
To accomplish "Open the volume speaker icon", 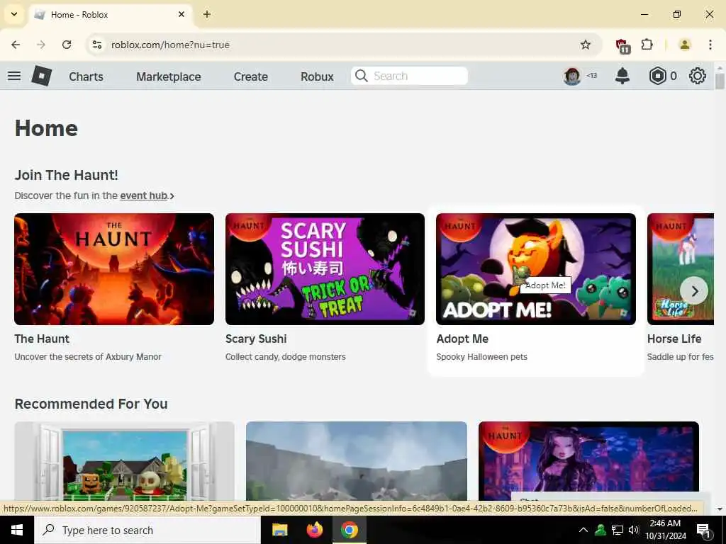I will [x=634, y=530].
